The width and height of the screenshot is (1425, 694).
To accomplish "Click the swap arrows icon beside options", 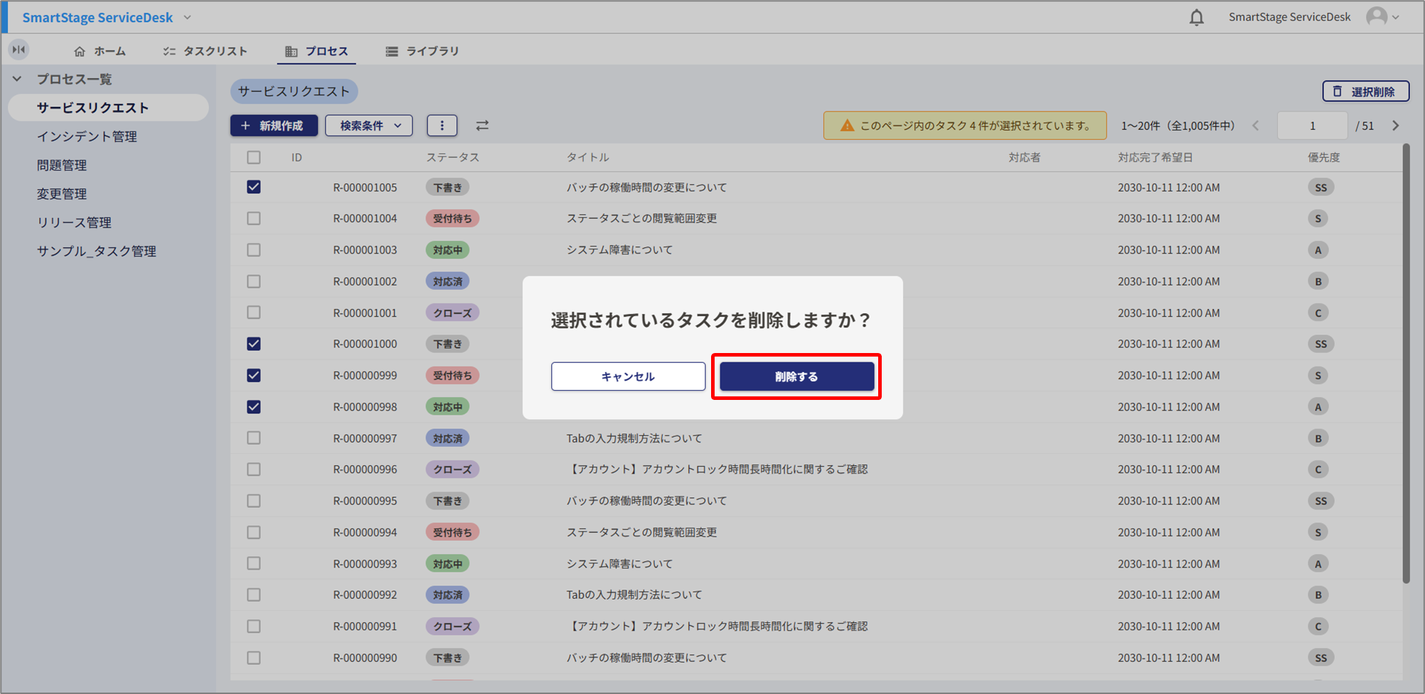I will pos(482,126).
